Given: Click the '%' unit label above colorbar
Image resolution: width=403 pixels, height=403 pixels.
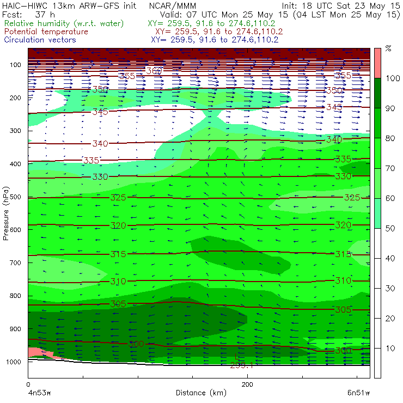Looking at the screenshot, I should coord(388,48).
